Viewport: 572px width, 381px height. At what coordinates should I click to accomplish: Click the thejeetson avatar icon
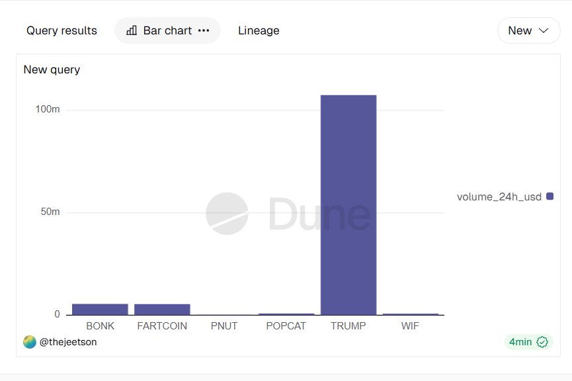[30, 342]
